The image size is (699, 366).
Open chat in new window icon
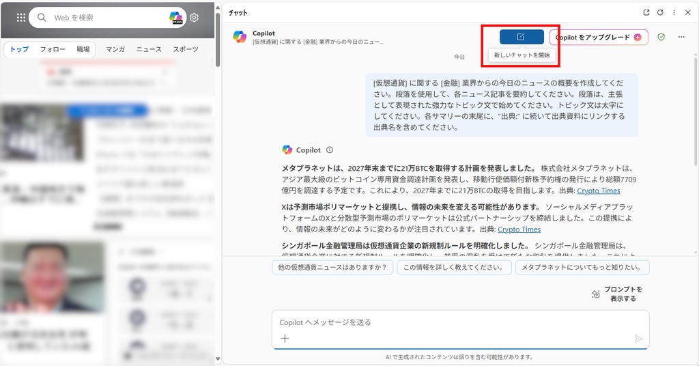point(646,12)
